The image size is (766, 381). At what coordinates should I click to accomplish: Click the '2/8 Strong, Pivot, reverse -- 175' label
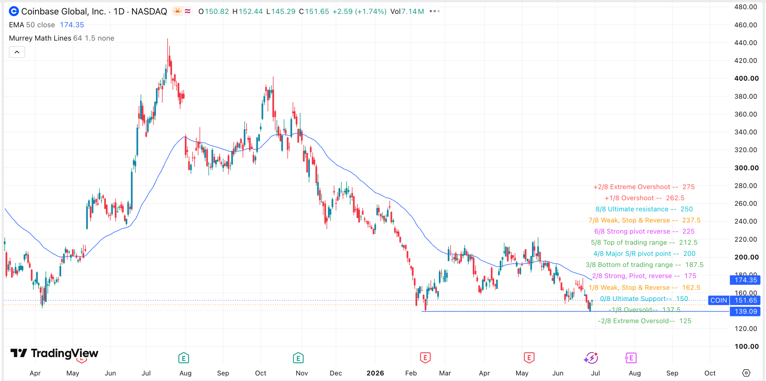pos(644,276)
